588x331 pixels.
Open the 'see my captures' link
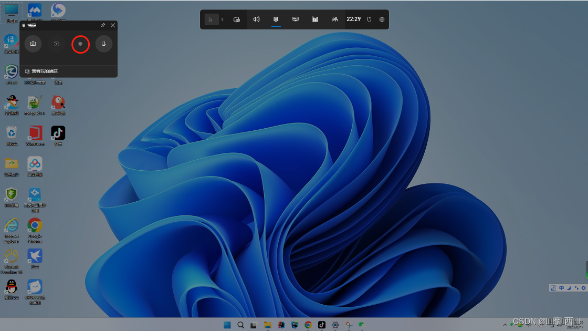point(41,71)
